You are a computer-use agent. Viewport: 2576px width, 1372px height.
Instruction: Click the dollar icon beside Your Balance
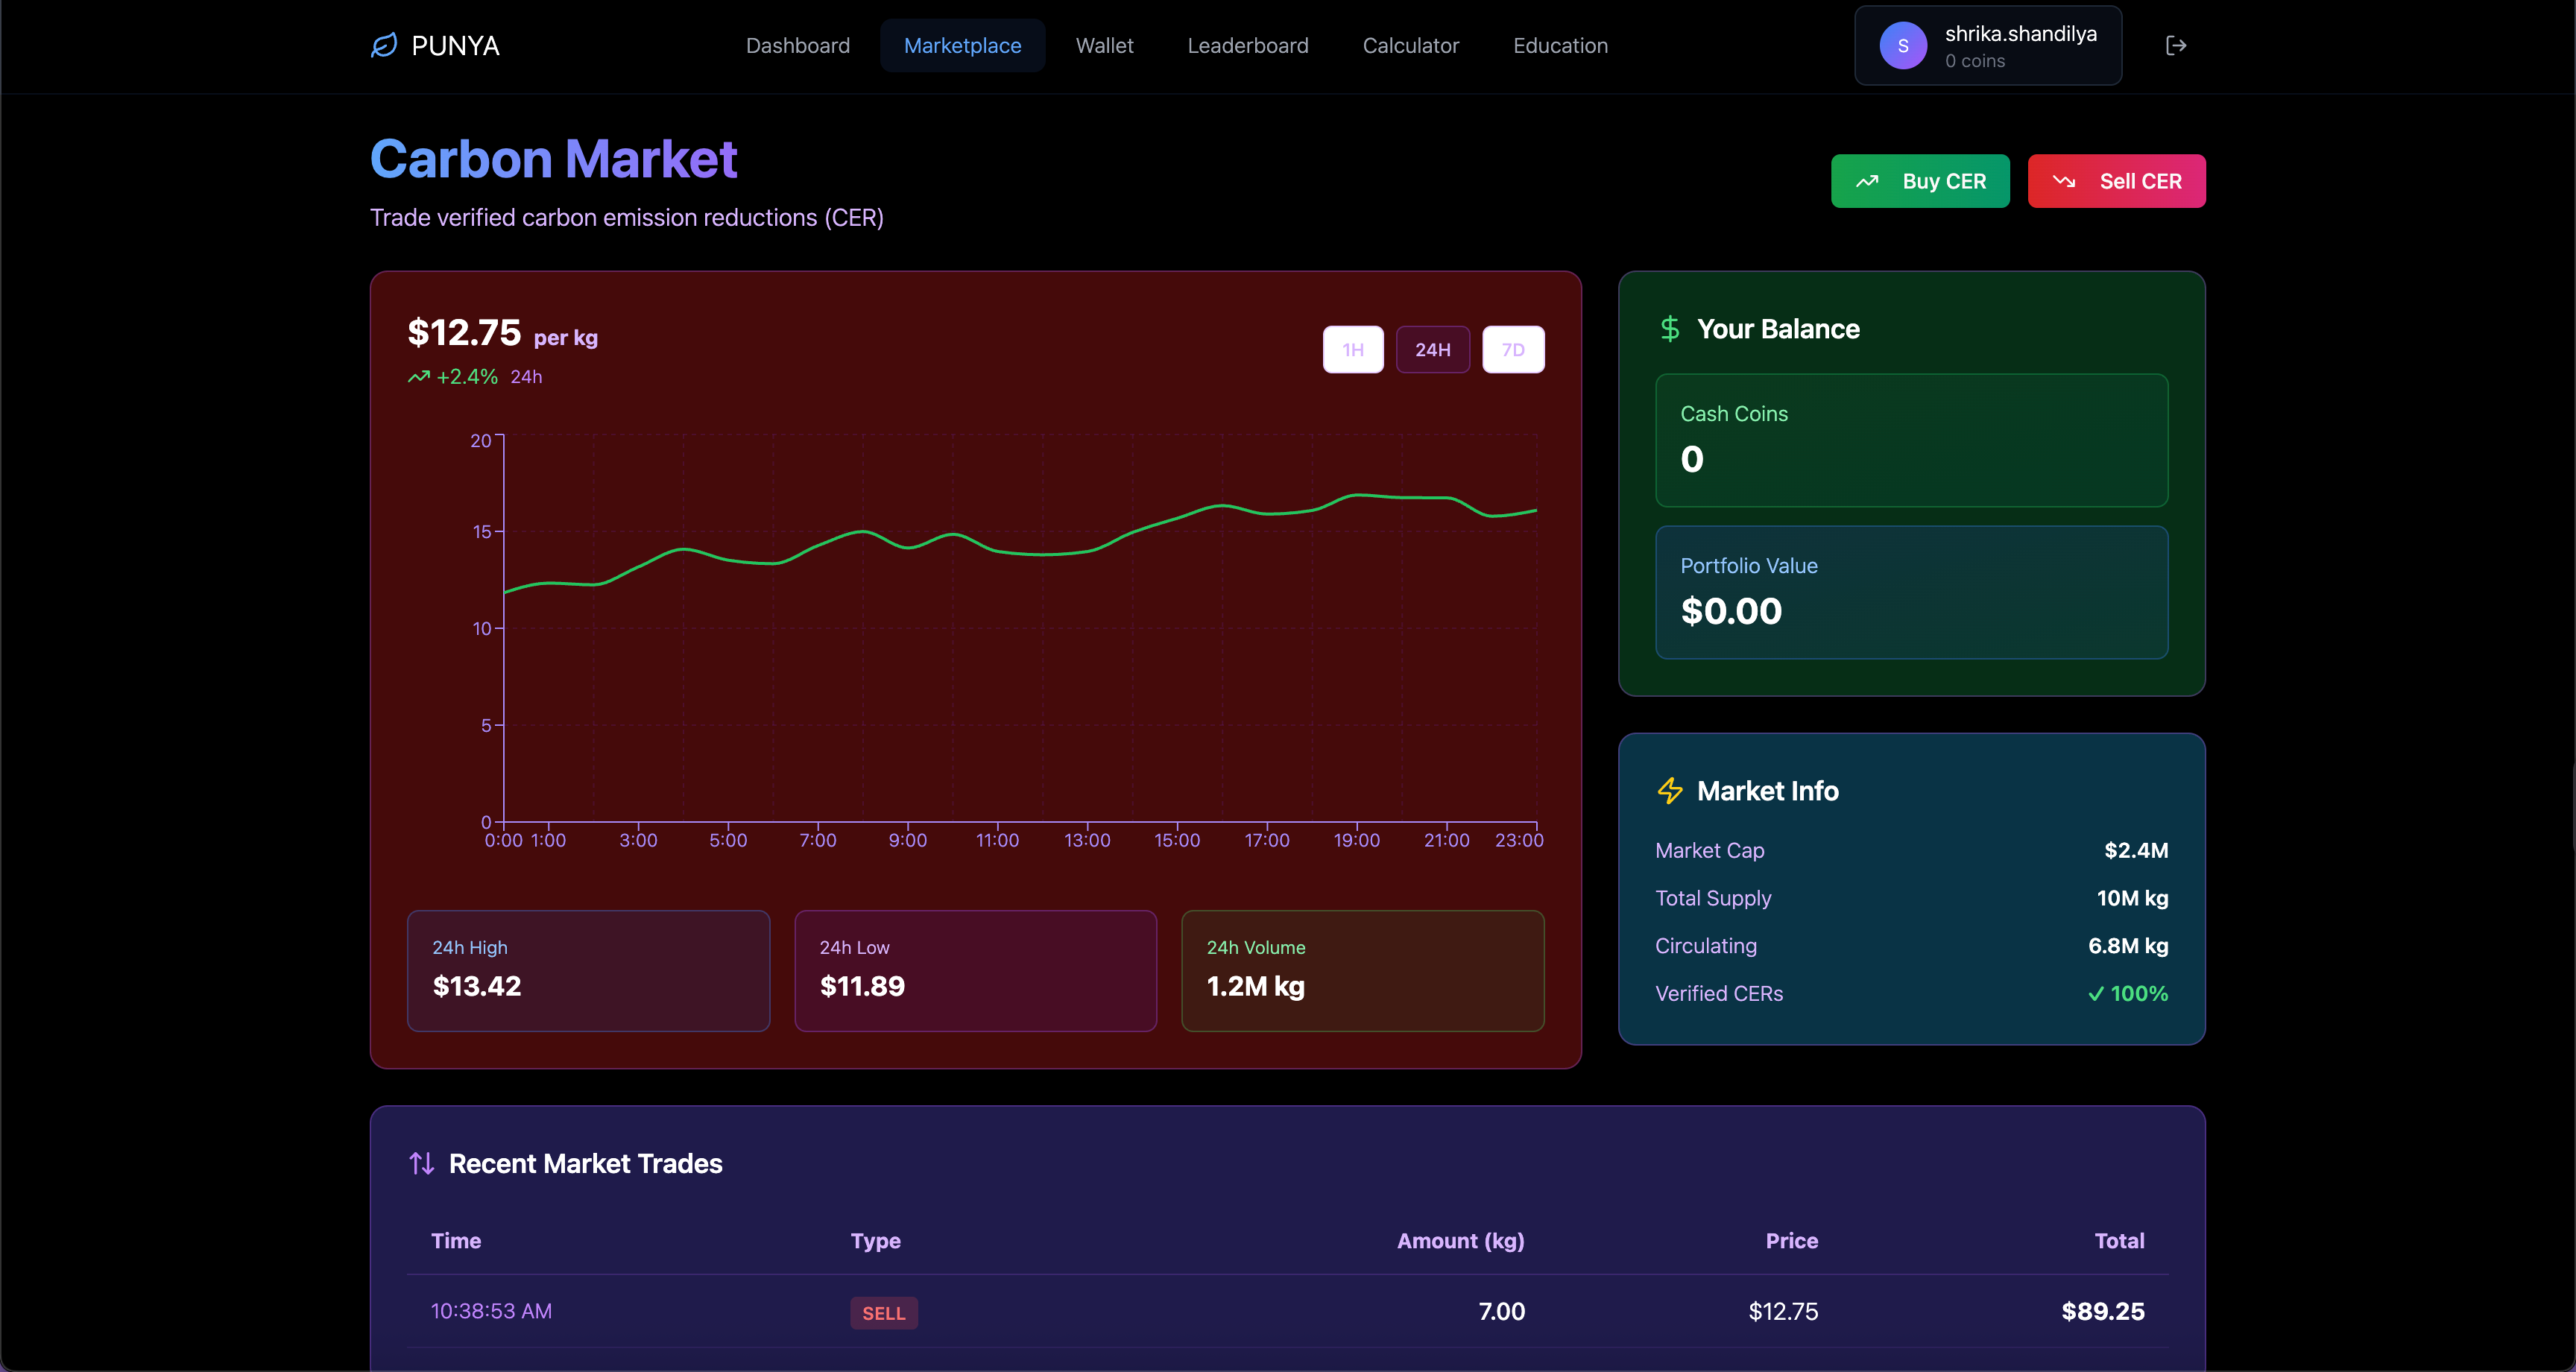point(1669,329)
